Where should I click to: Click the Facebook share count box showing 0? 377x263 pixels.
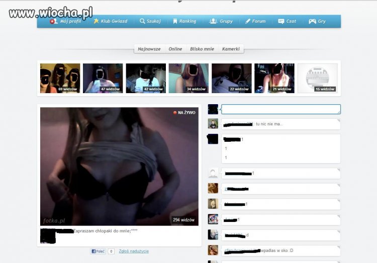111,251
